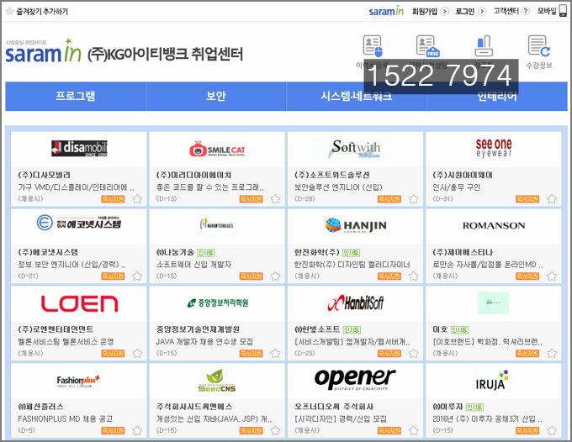Click 즉시지원 button for (주)디사모빌리
The width and height of the screenshot is (572, 442).
(113, 199)
